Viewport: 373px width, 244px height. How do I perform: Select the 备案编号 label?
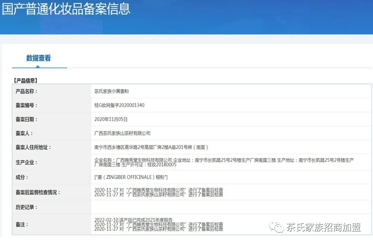26,105
